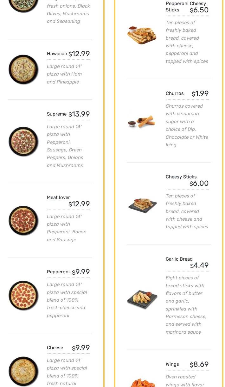Click the Churros item name
The image size is (225, 387).
pos(175,93)
